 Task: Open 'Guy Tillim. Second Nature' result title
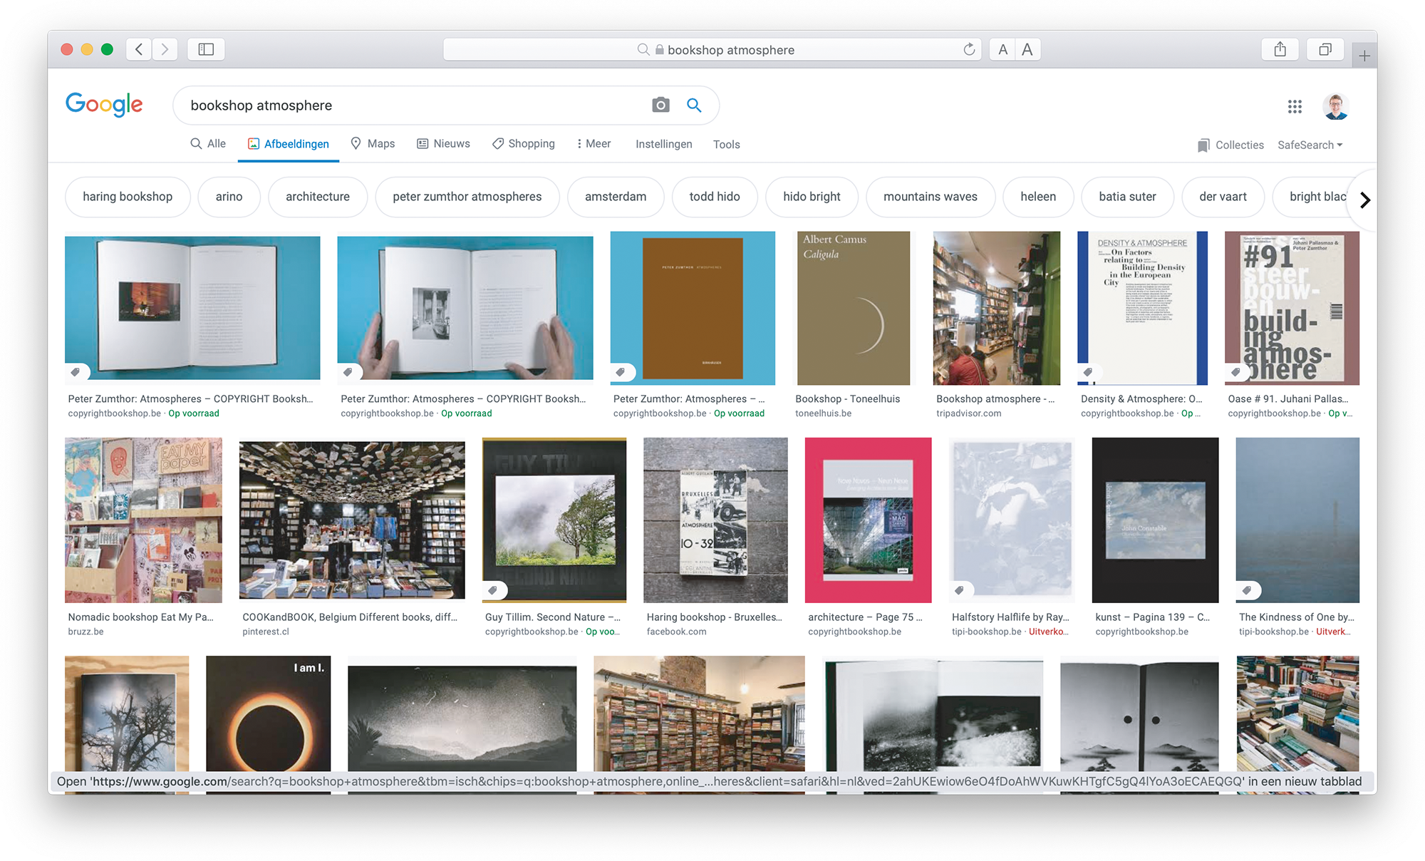tap(552, 617)
